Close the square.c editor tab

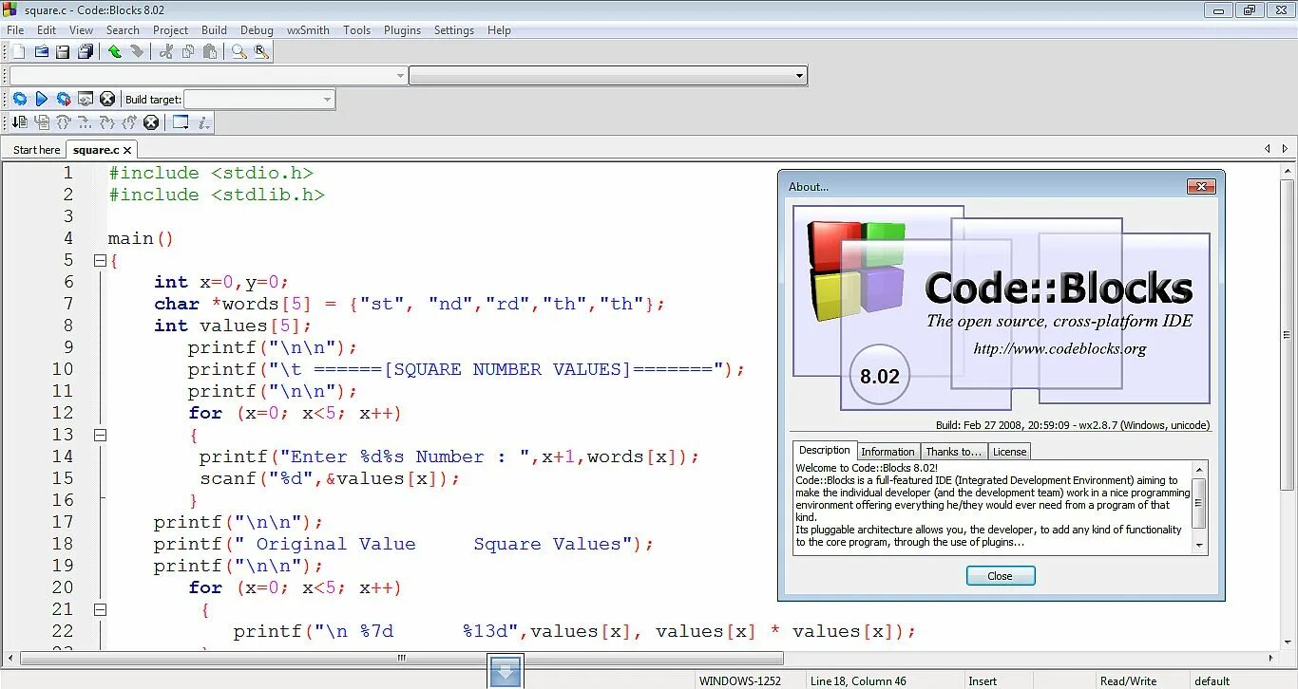click(x=127, y=150)
